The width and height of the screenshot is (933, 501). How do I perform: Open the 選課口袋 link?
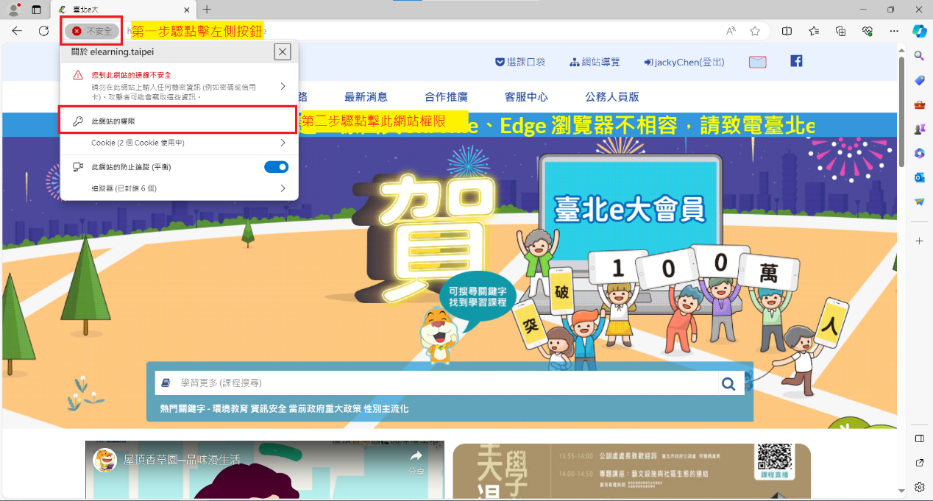tap(519, 63)
